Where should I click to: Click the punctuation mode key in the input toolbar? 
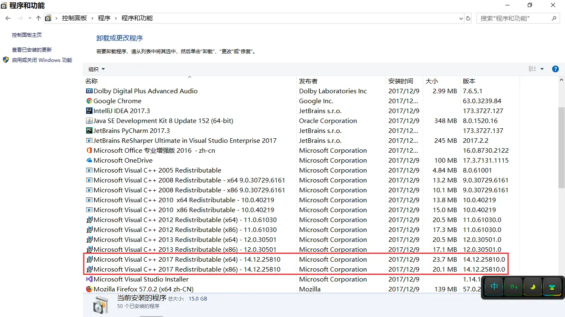pos(514,286)
